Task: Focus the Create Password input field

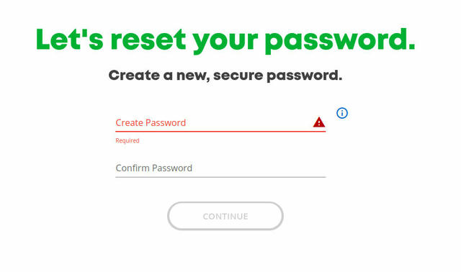Action: click(x=220, y=122)
